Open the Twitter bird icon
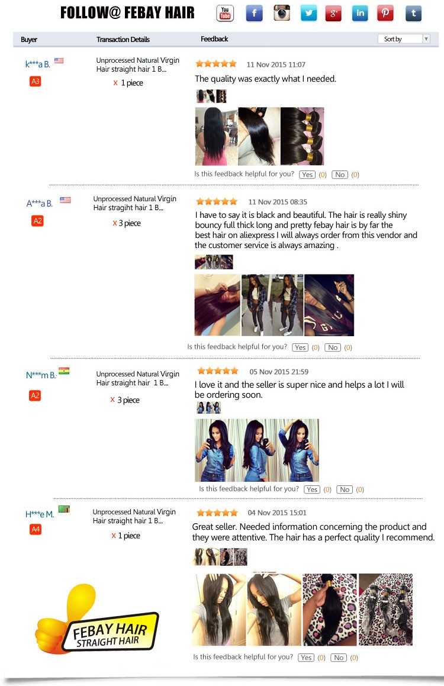 308,13
